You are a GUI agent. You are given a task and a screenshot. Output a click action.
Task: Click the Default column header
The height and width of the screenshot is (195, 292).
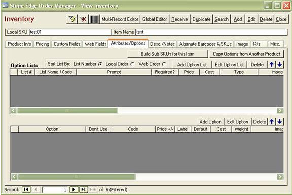(200, 129)
